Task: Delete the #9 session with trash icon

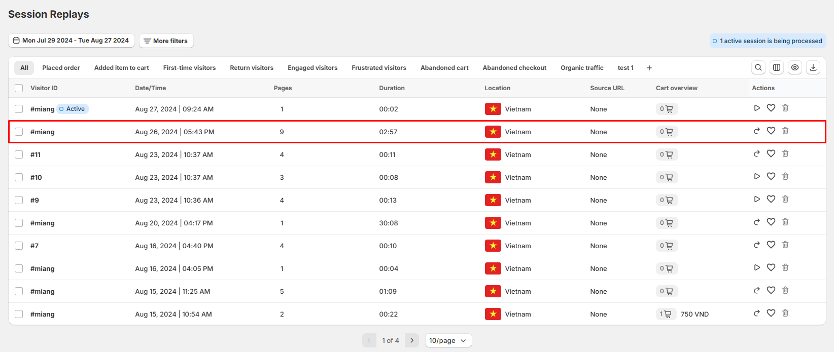Action: pyautogui.click(x=785, y=199)
